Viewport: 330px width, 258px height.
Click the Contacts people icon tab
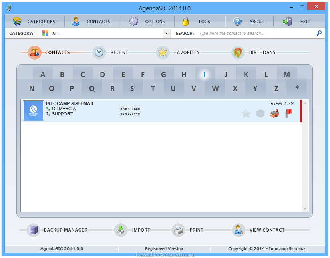[x=34, y=52]
